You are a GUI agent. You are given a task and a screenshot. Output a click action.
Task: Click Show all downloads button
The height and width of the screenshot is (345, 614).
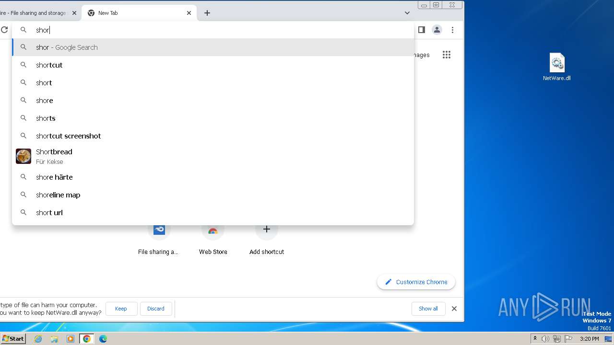pos(428,309)
